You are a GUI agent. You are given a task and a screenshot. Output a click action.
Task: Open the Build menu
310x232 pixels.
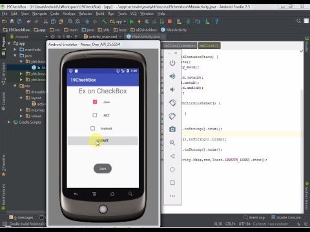click(100, 14)
